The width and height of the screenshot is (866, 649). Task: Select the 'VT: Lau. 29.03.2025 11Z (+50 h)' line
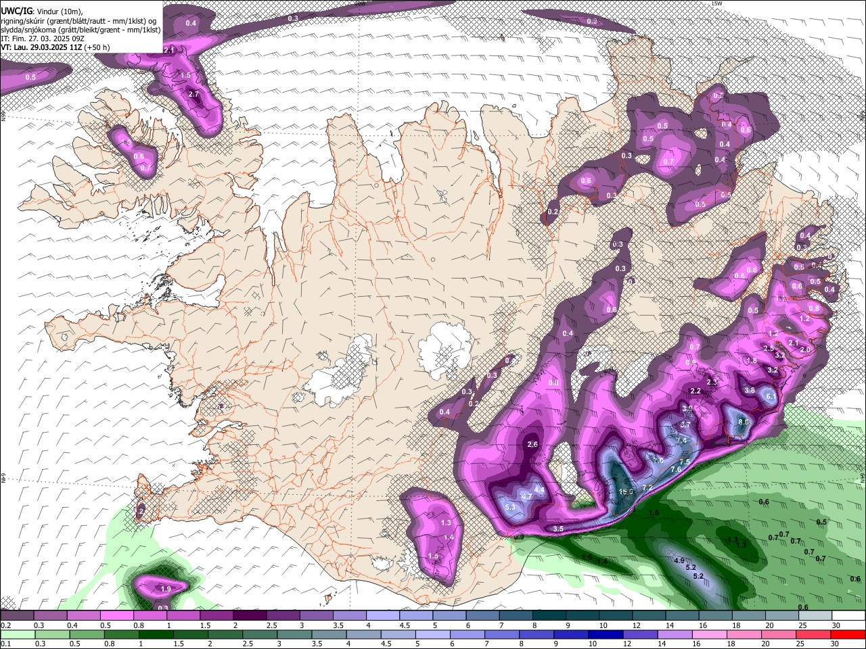click(x=55, y=47)
